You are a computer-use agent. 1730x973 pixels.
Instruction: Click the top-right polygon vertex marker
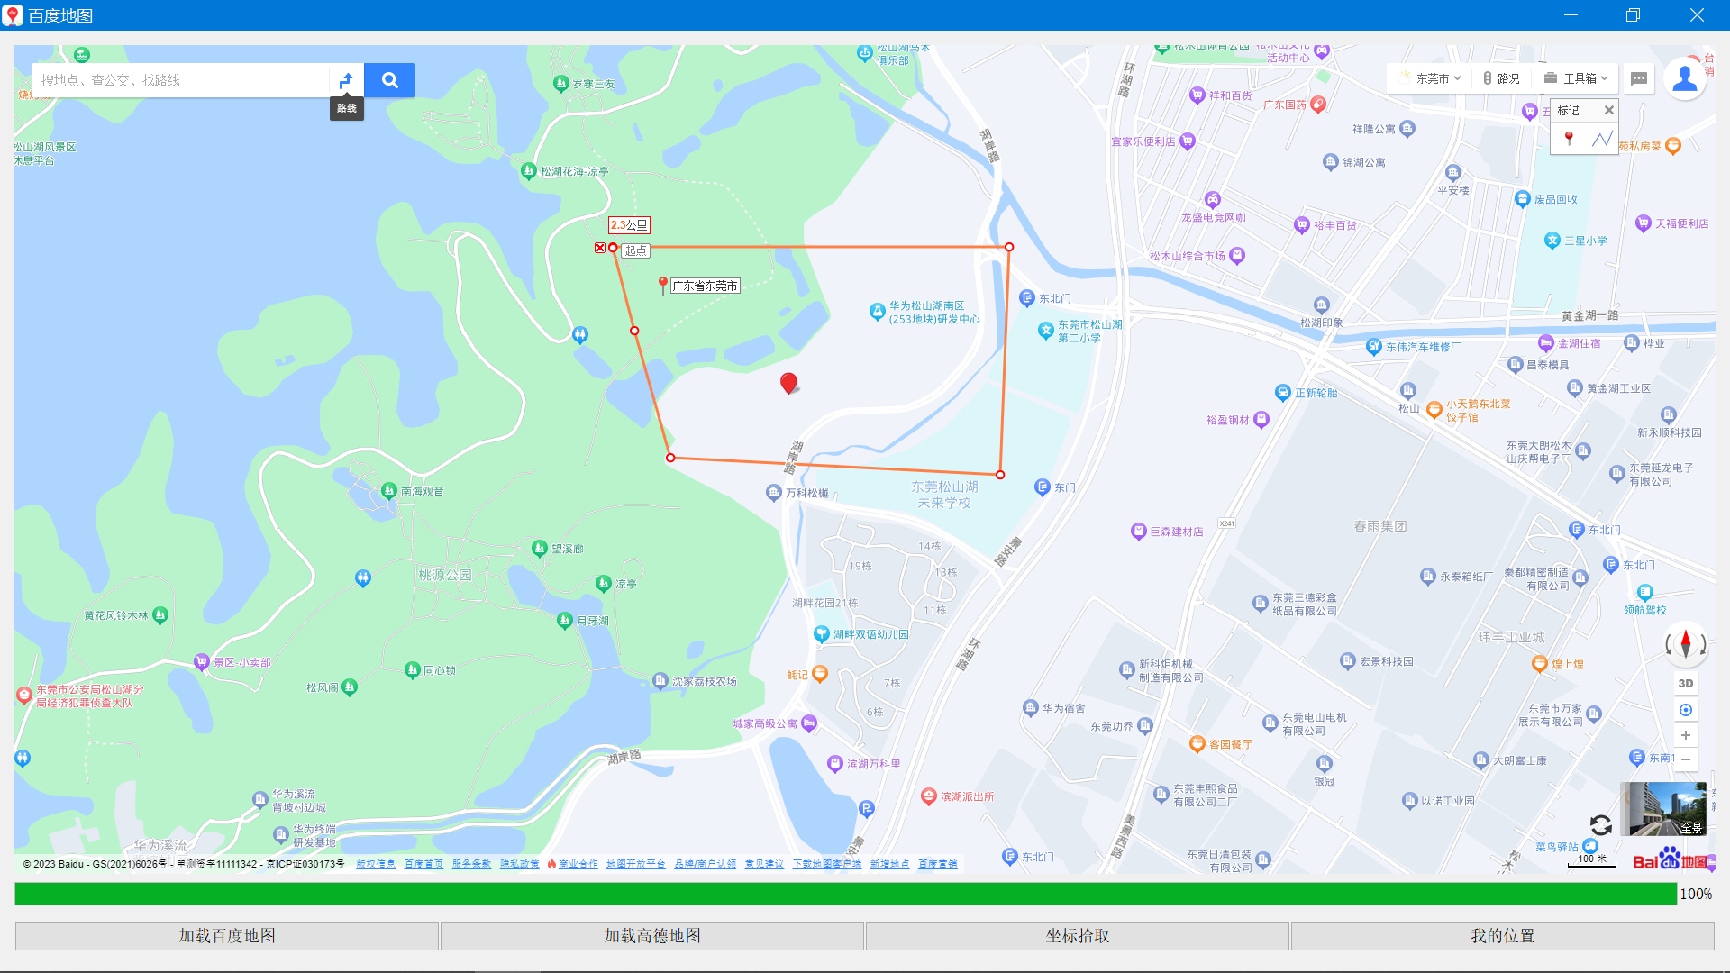[1009, 247]
